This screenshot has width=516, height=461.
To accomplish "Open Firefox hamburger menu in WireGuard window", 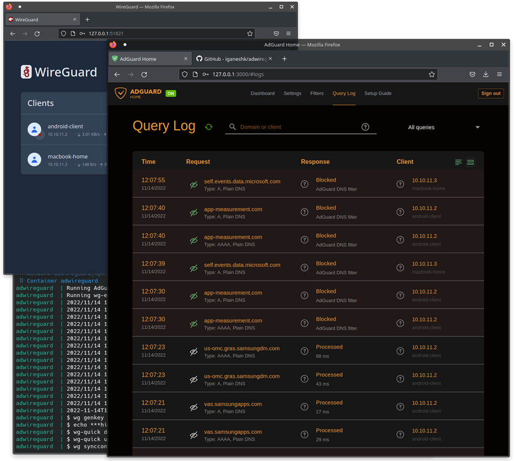I will 288,33.
